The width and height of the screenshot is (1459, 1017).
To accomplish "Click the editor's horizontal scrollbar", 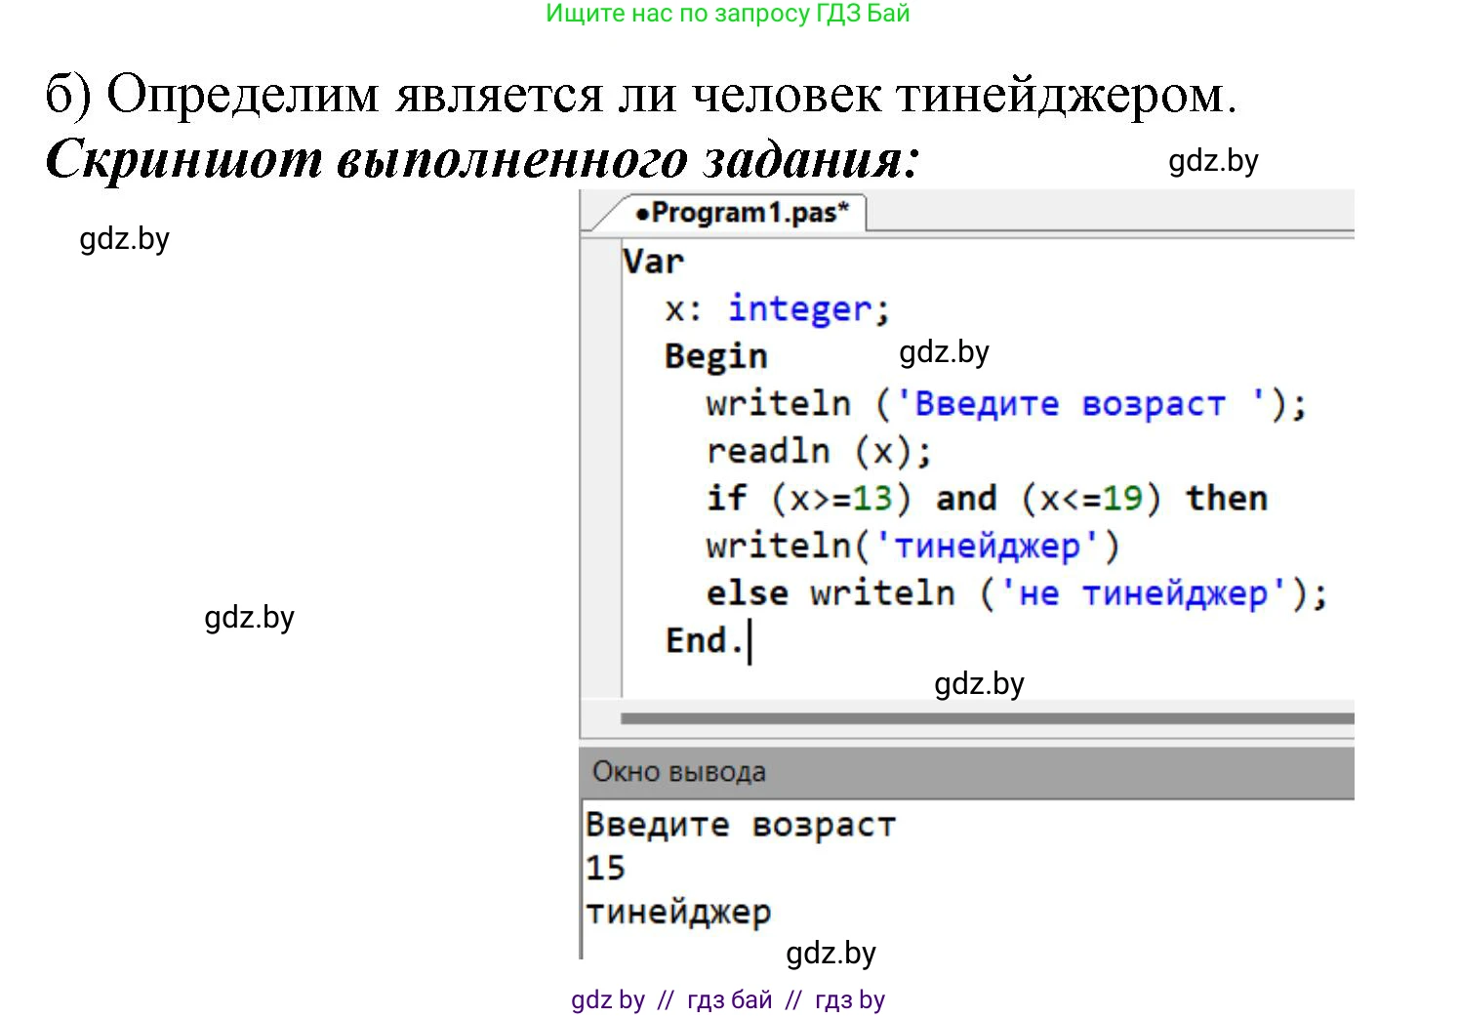I will (986, 718).
